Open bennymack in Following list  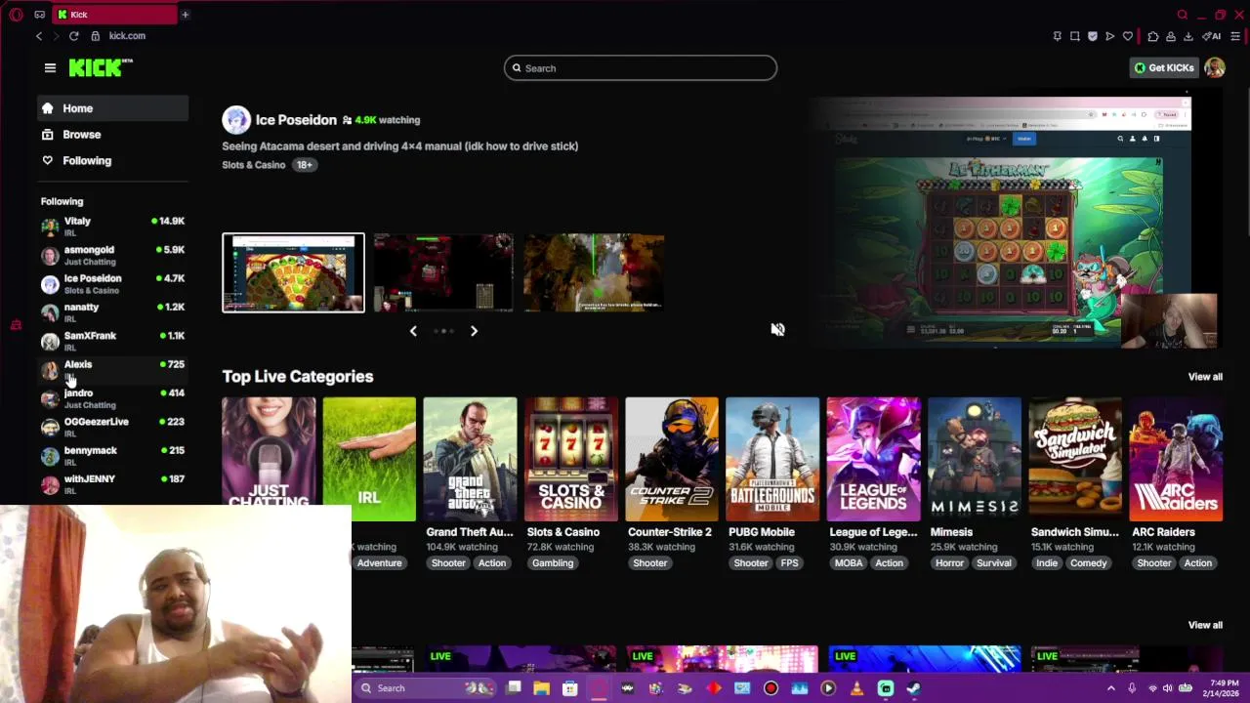click(113, 456)
